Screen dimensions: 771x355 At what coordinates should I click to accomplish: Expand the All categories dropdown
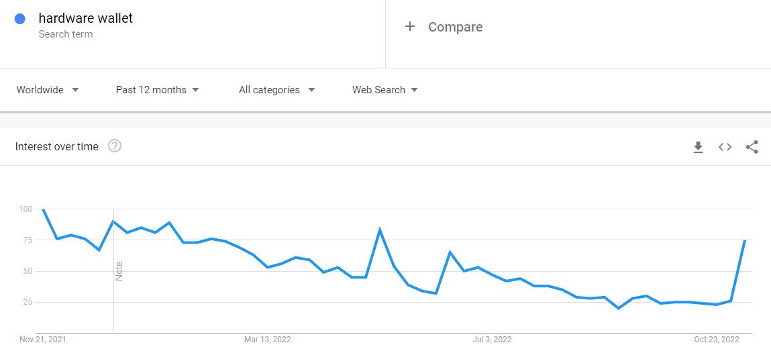pos(277,90)
